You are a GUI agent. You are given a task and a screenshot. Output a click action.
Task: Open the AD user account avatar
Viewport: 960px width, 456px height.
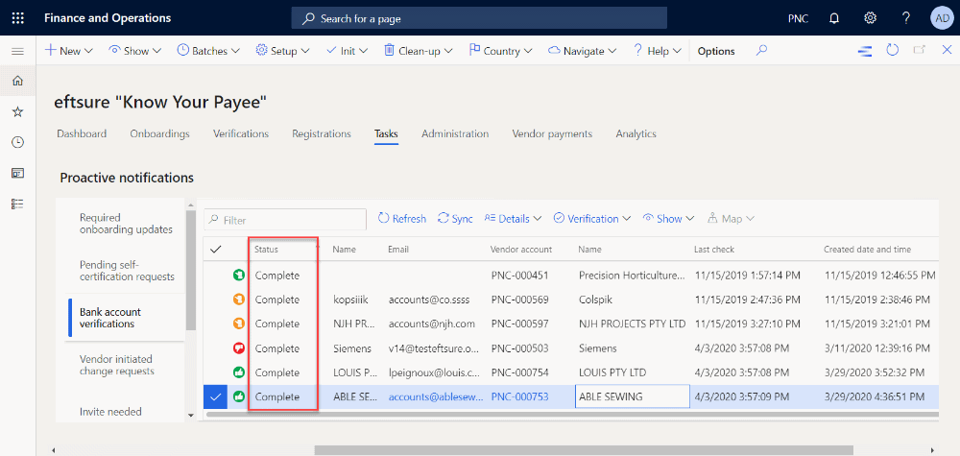tap(942, 18)
